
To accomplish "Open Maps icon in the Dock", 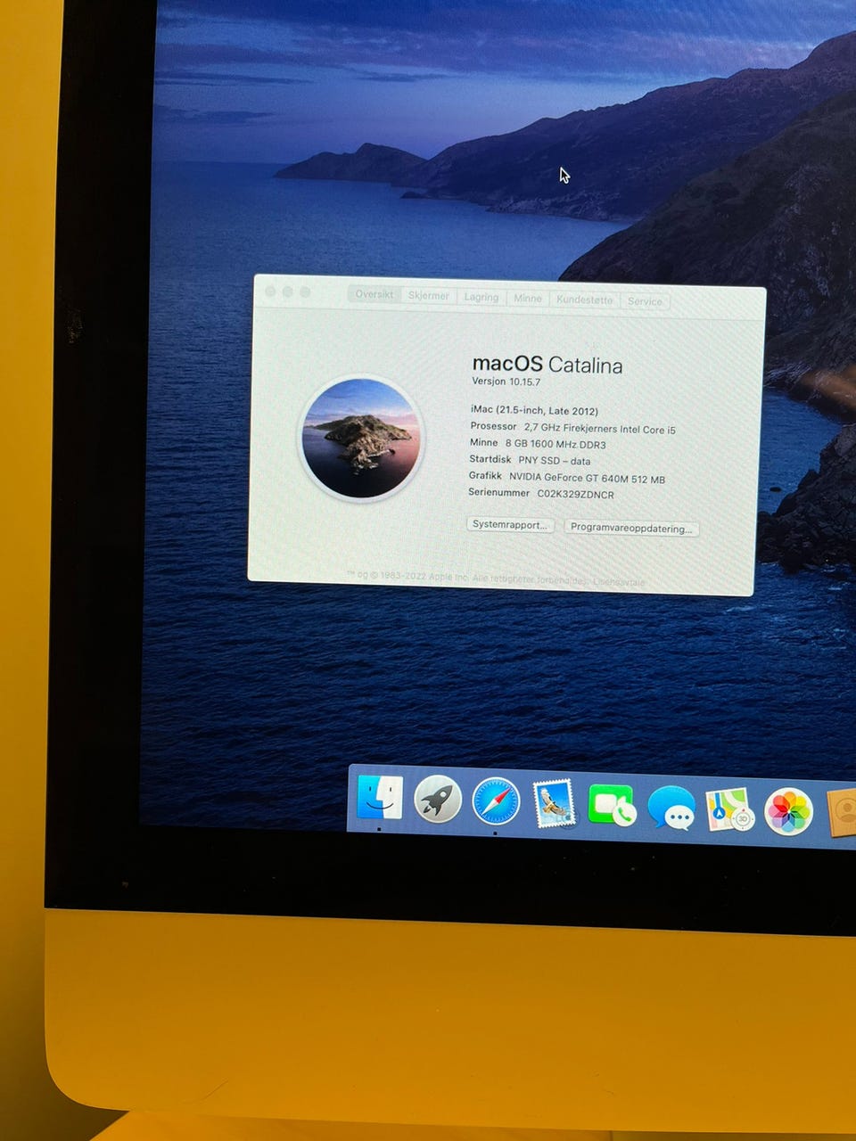I will coord(730,810).
